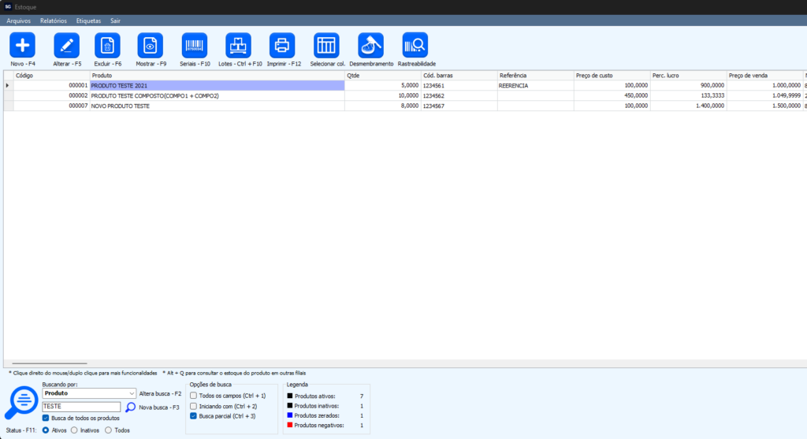Screen dimensions: 807x439
Task: Click the search field containing TESTE
Action: (x=81, y=407)
